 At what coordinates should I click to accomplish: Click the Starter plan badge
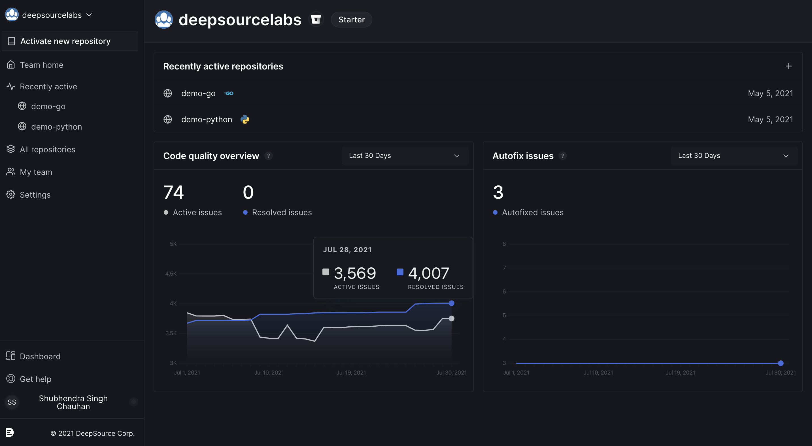click(351, 19)
